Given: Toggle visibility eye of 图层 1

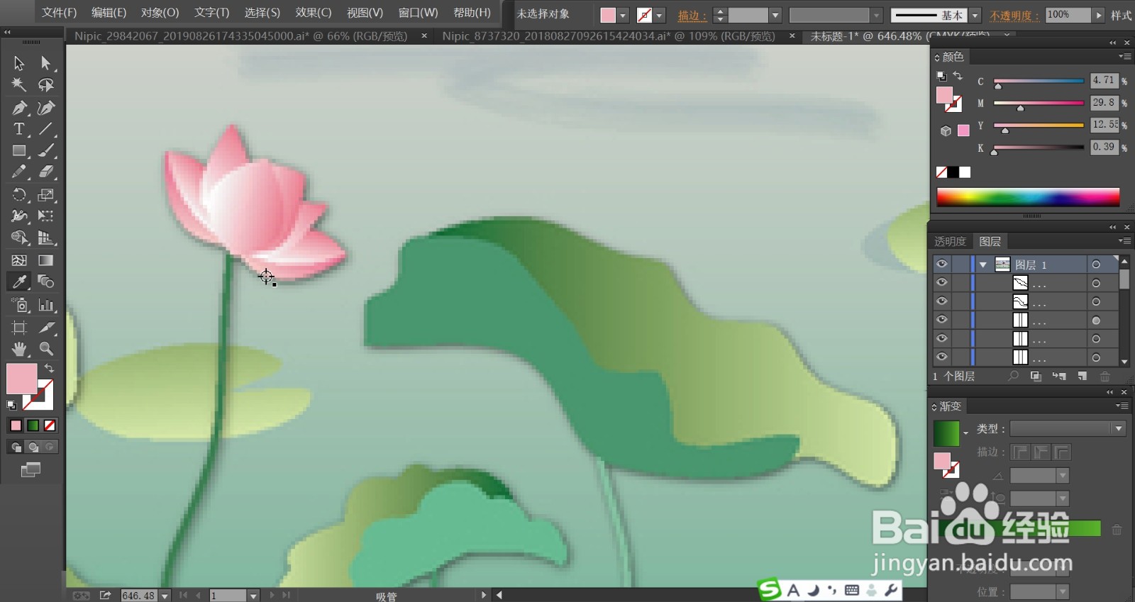Looking at the screenshot, I should pos(941,264).
